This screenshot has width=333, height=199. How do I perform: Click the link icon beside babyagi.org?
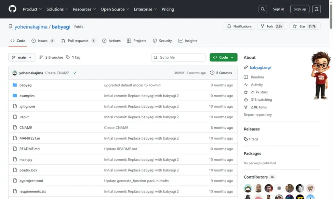coord(246,67)
